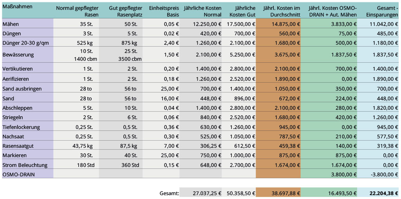Select the Strom Beleuchtung row label
The width and height of the screenshot is (401, 199).
pos(25,165)
